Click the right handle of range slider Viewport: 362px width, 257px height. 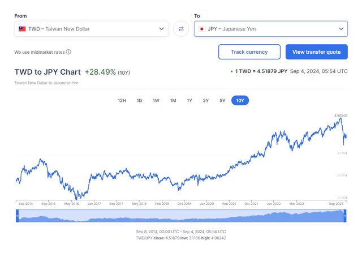[345, 216]
